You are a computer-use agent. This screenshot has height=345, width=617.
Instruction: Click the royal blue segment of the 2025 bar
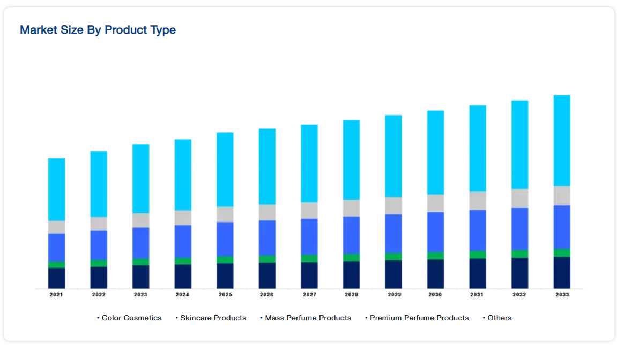pyautogui.click(x=225, y=239)
